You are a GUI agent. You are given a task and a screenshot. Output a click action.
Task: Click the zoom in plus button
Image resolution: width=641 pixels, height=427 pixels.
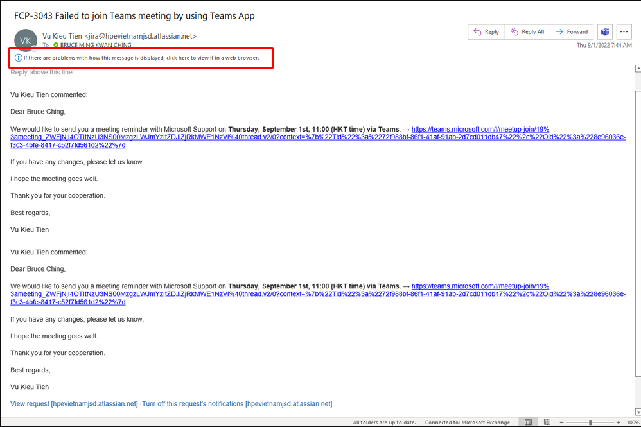click(x=618, y=422)
